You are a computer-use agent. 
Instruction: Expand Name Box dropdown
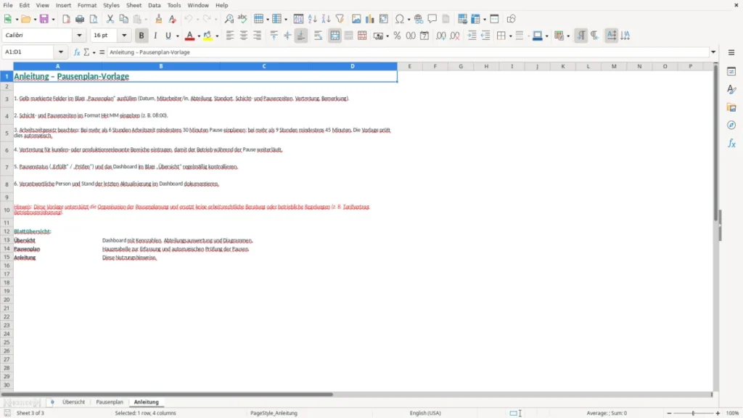(x=61, y=52)
